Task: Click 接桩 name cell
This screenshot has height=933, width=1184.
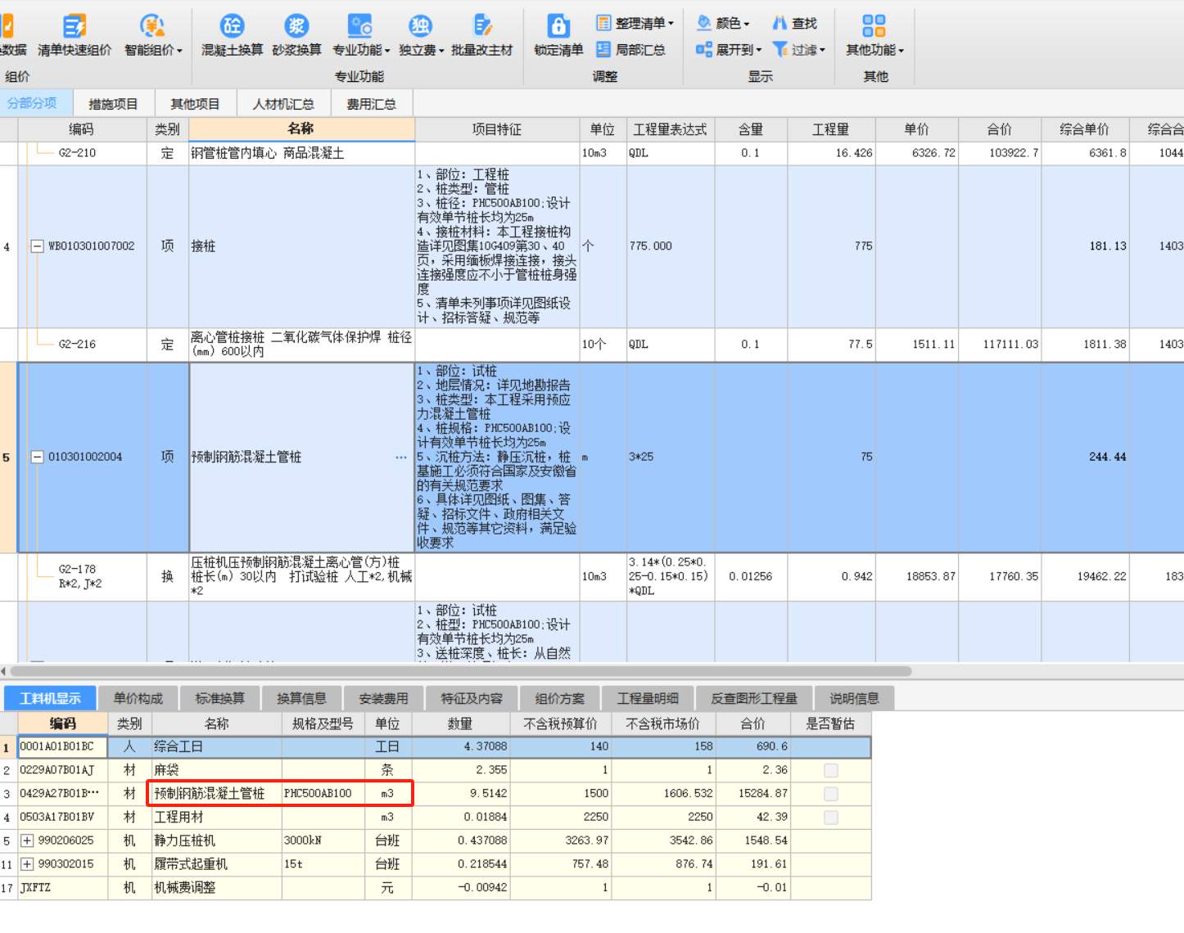Action: 301,246
